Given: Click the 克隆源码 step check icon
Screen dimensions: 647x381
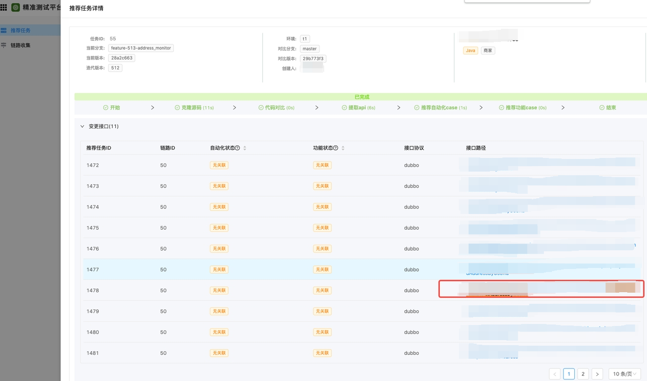Looking at the screenshot, I should pos(177,107).
